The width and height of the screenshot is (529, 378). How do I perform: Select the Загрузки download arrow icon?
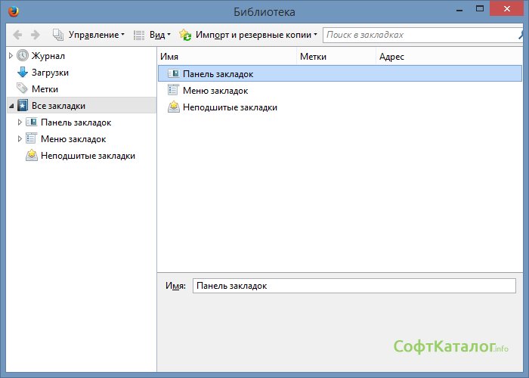point(23,73)
